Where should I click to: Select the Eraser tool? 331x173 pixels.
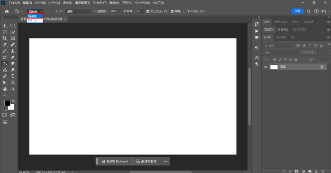tap(13, 57)
